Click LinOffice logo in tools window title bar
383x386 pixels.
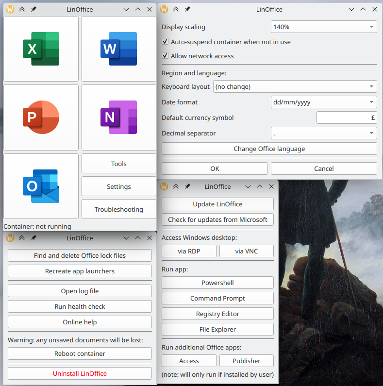coord(164,186)
